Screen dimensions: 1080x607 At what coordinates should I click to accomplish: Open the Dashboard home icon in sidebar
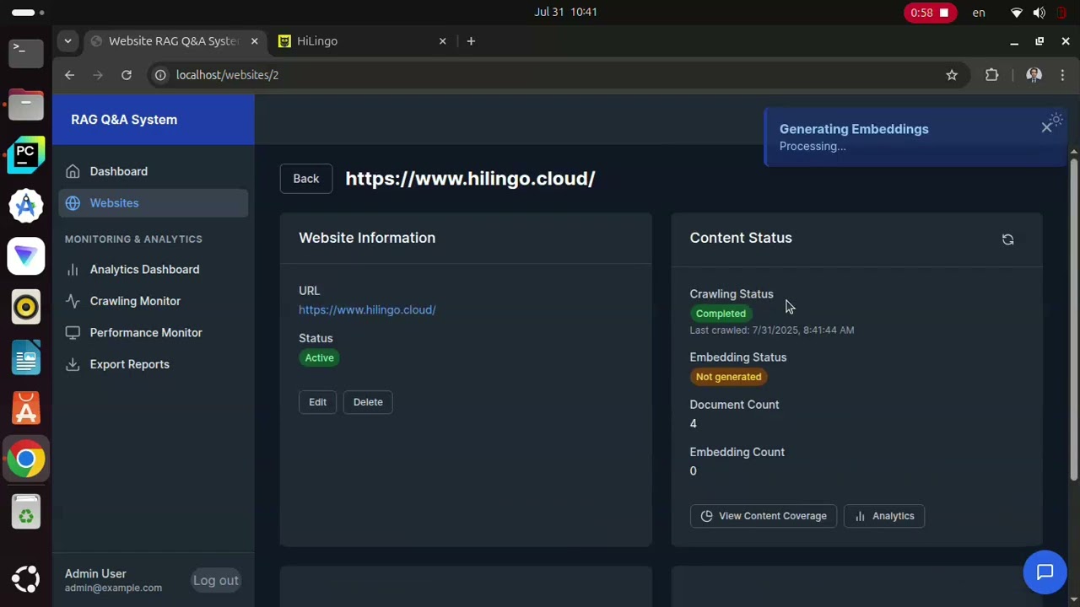point(73,171)
